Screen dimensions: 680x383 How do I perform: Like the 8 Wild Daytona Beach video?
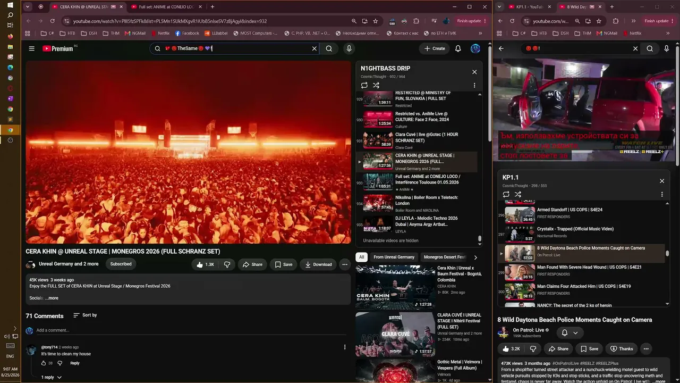point(511,349)
